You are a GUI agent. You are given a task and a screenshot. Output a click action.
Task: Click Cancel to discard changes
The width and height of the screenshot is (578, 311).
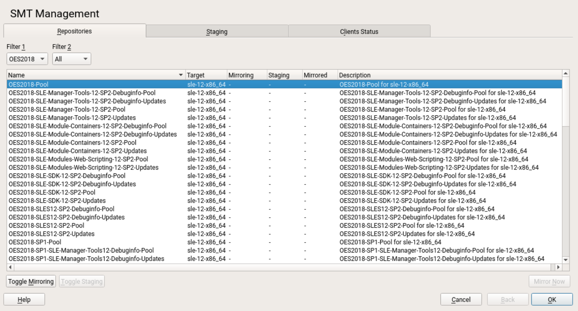[x=461, y=299]
